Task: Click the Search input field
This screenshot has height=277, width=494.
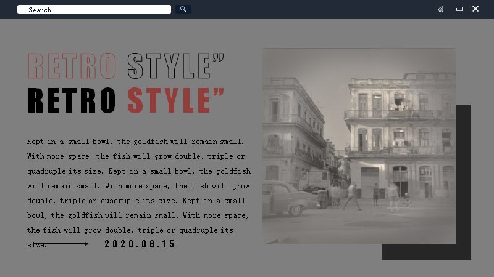Action: point(94,9)
